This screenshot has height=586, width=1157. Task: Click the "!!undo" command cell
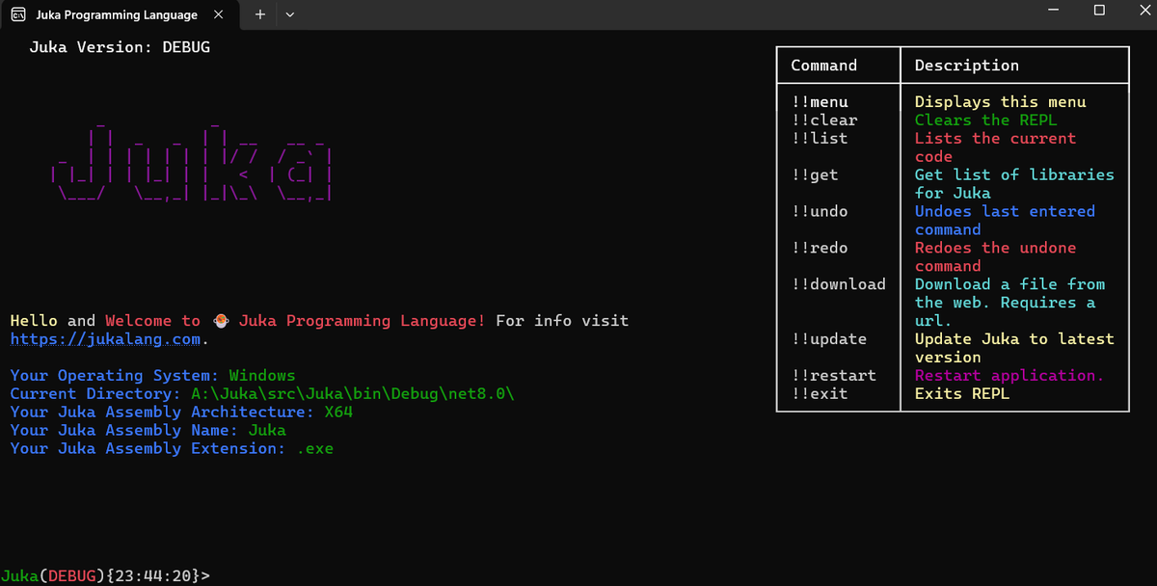tap(820, 212)
